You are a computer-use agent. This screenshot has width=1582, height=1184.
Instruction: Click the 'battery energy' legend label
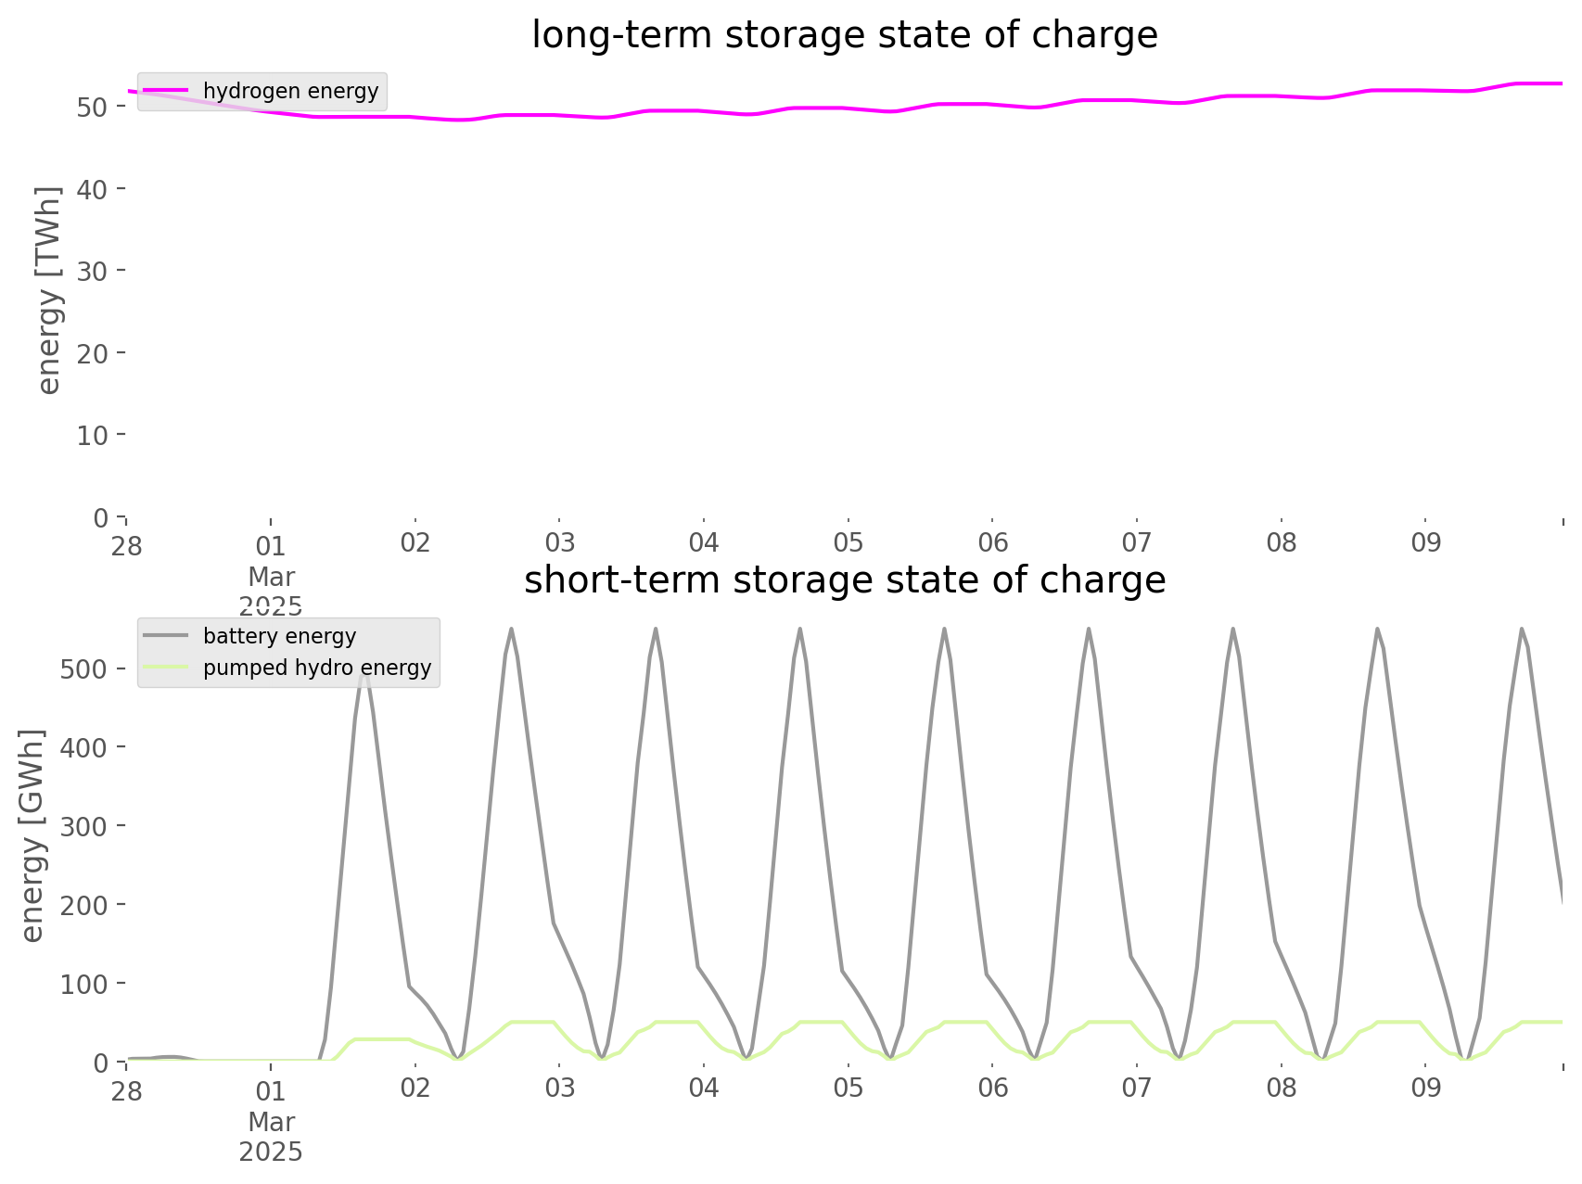[x=280, y=636]
